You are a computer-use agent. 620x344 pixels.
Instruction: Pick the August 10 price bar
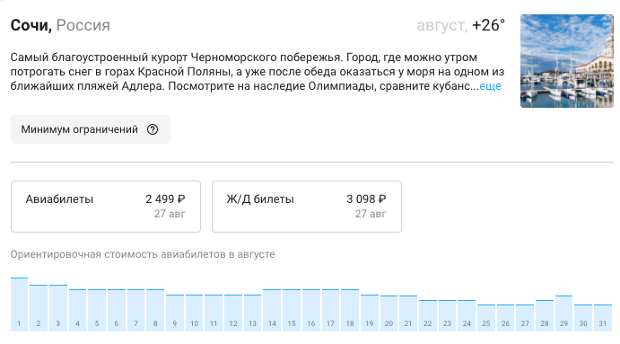point(194,313)
